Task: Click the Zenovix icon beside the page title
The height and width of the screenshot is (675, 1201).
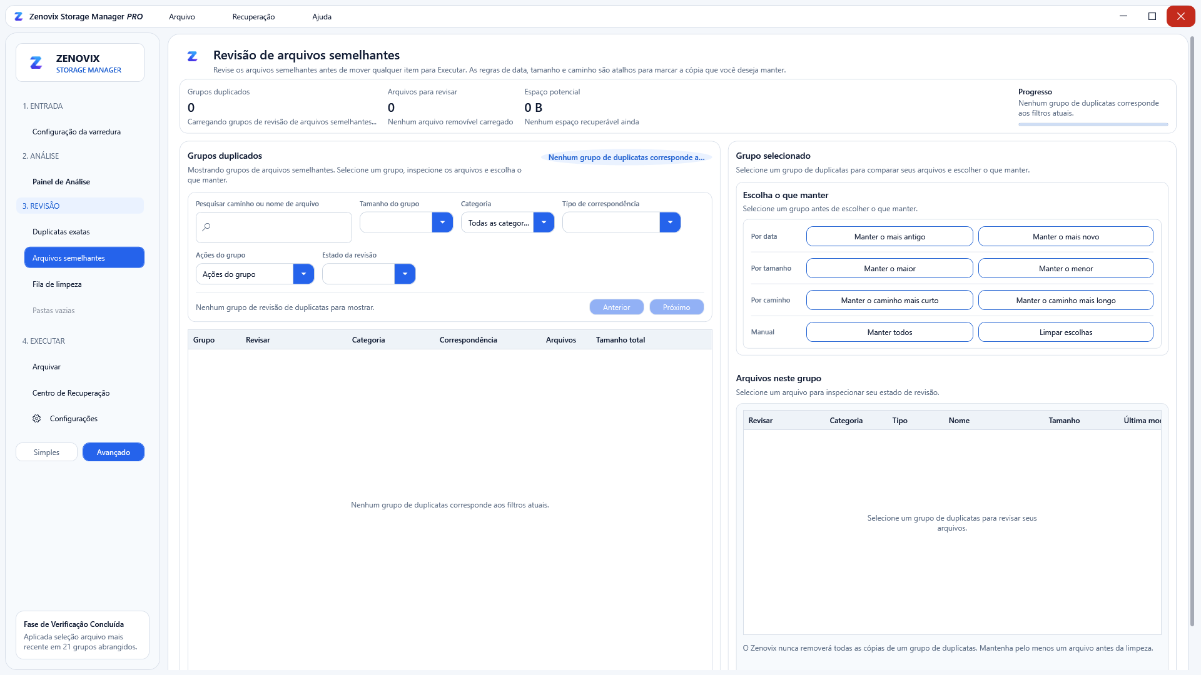Action: click(x=193, y=57)
